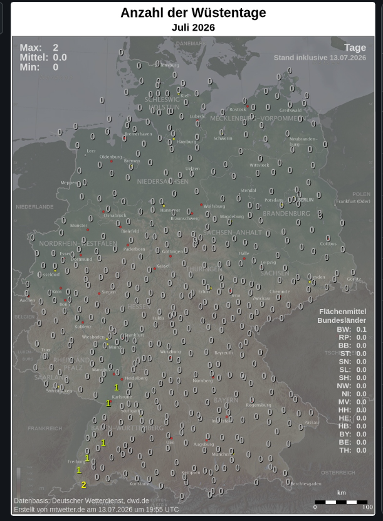Select the 'RP: 0.0' state average row
The height and width of the screenshot is (521, 383).
352,337
